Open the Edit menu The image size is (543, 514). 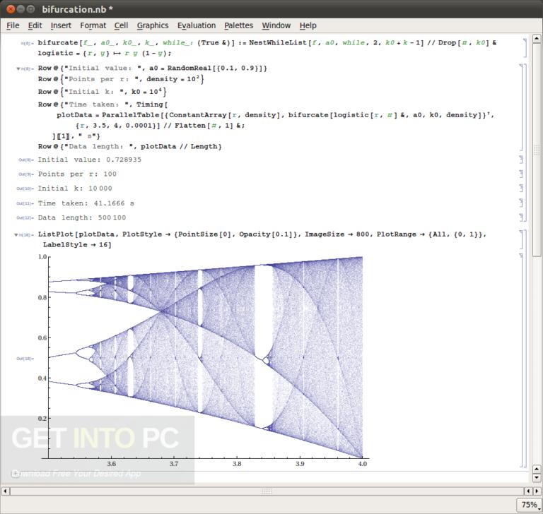tap(35, 25)
